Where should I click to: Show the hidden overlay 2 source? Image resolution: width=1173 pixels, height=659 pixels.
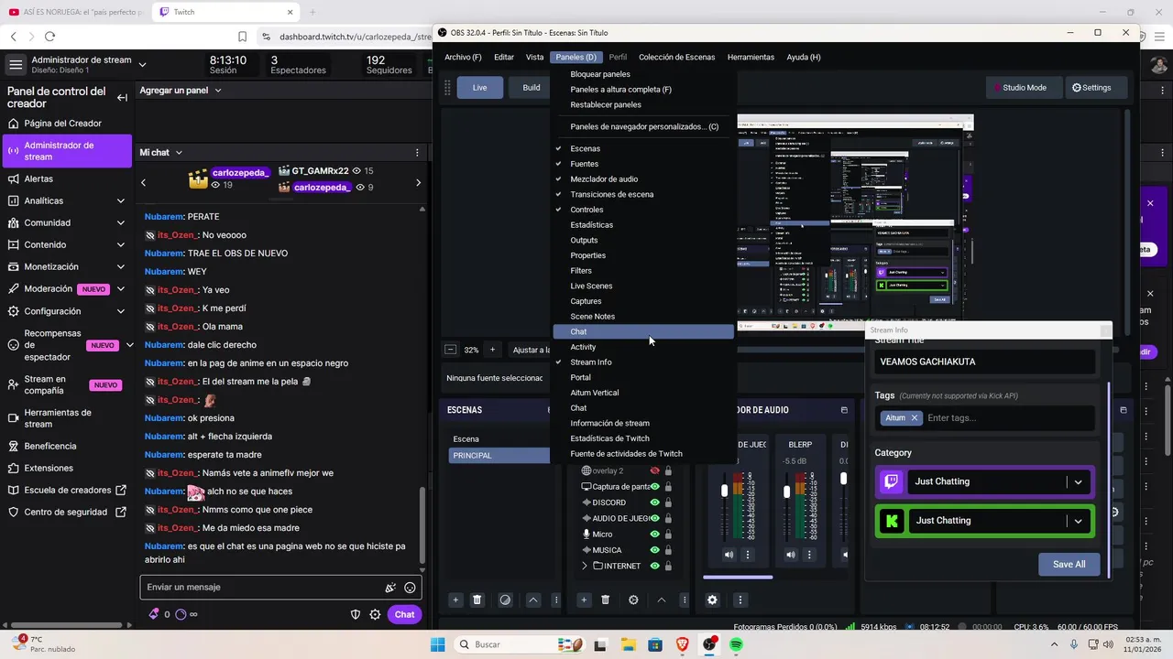(654, 471)
